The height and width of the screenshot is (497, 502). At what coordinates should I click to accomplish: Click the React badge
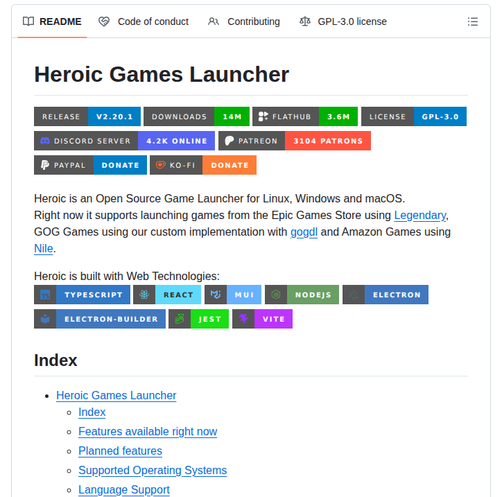click(167, 295)
